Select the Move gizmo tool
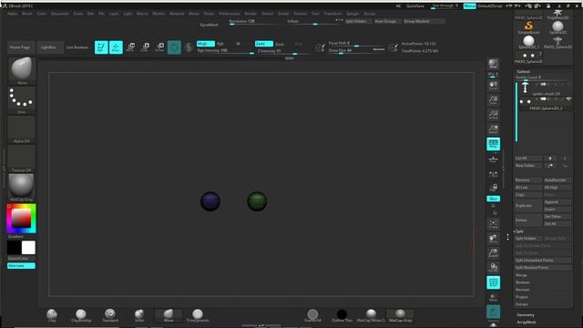The height and width of the screenshot is (328, 583). tap(130, 47)
